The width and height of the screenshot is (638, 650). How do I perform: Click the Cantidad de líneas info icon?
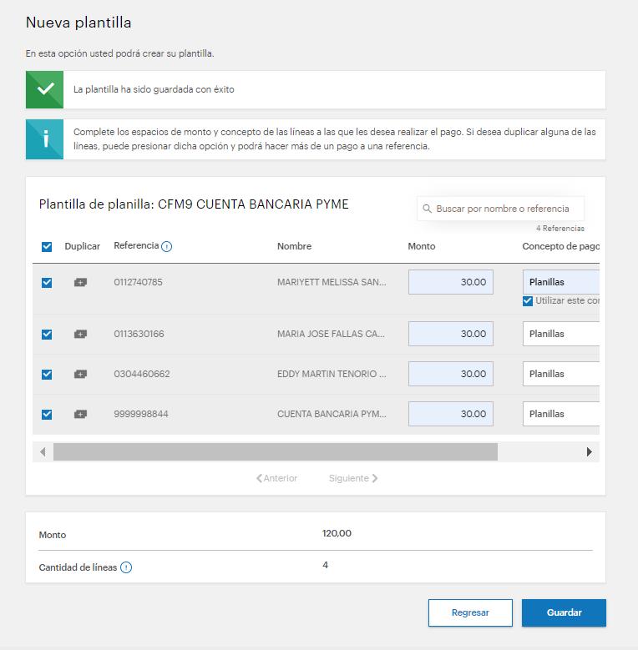click(x=126, y=567)
